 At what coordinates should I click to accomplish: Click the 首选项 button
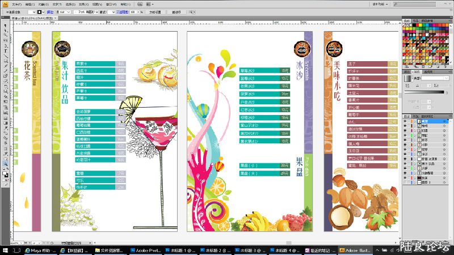[176, 11]
